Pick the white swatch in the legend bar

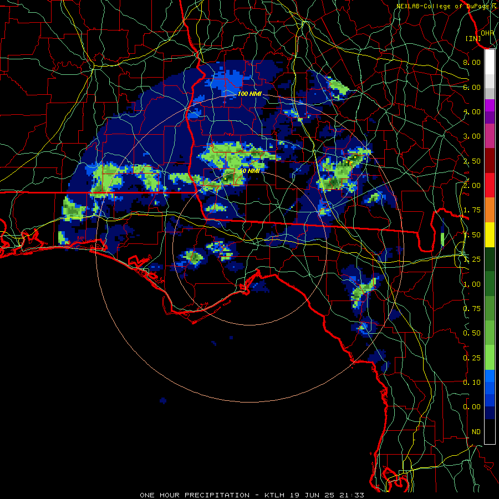pyautogui.click(x=490, y=62)
